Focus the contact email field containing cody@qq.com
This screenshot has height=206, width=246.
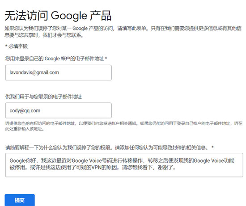tap(58, 110)
